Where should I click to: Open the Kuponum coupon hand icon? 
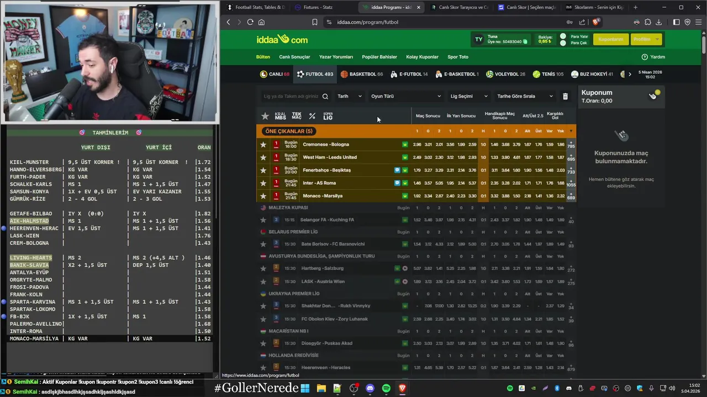coord(654,95)
